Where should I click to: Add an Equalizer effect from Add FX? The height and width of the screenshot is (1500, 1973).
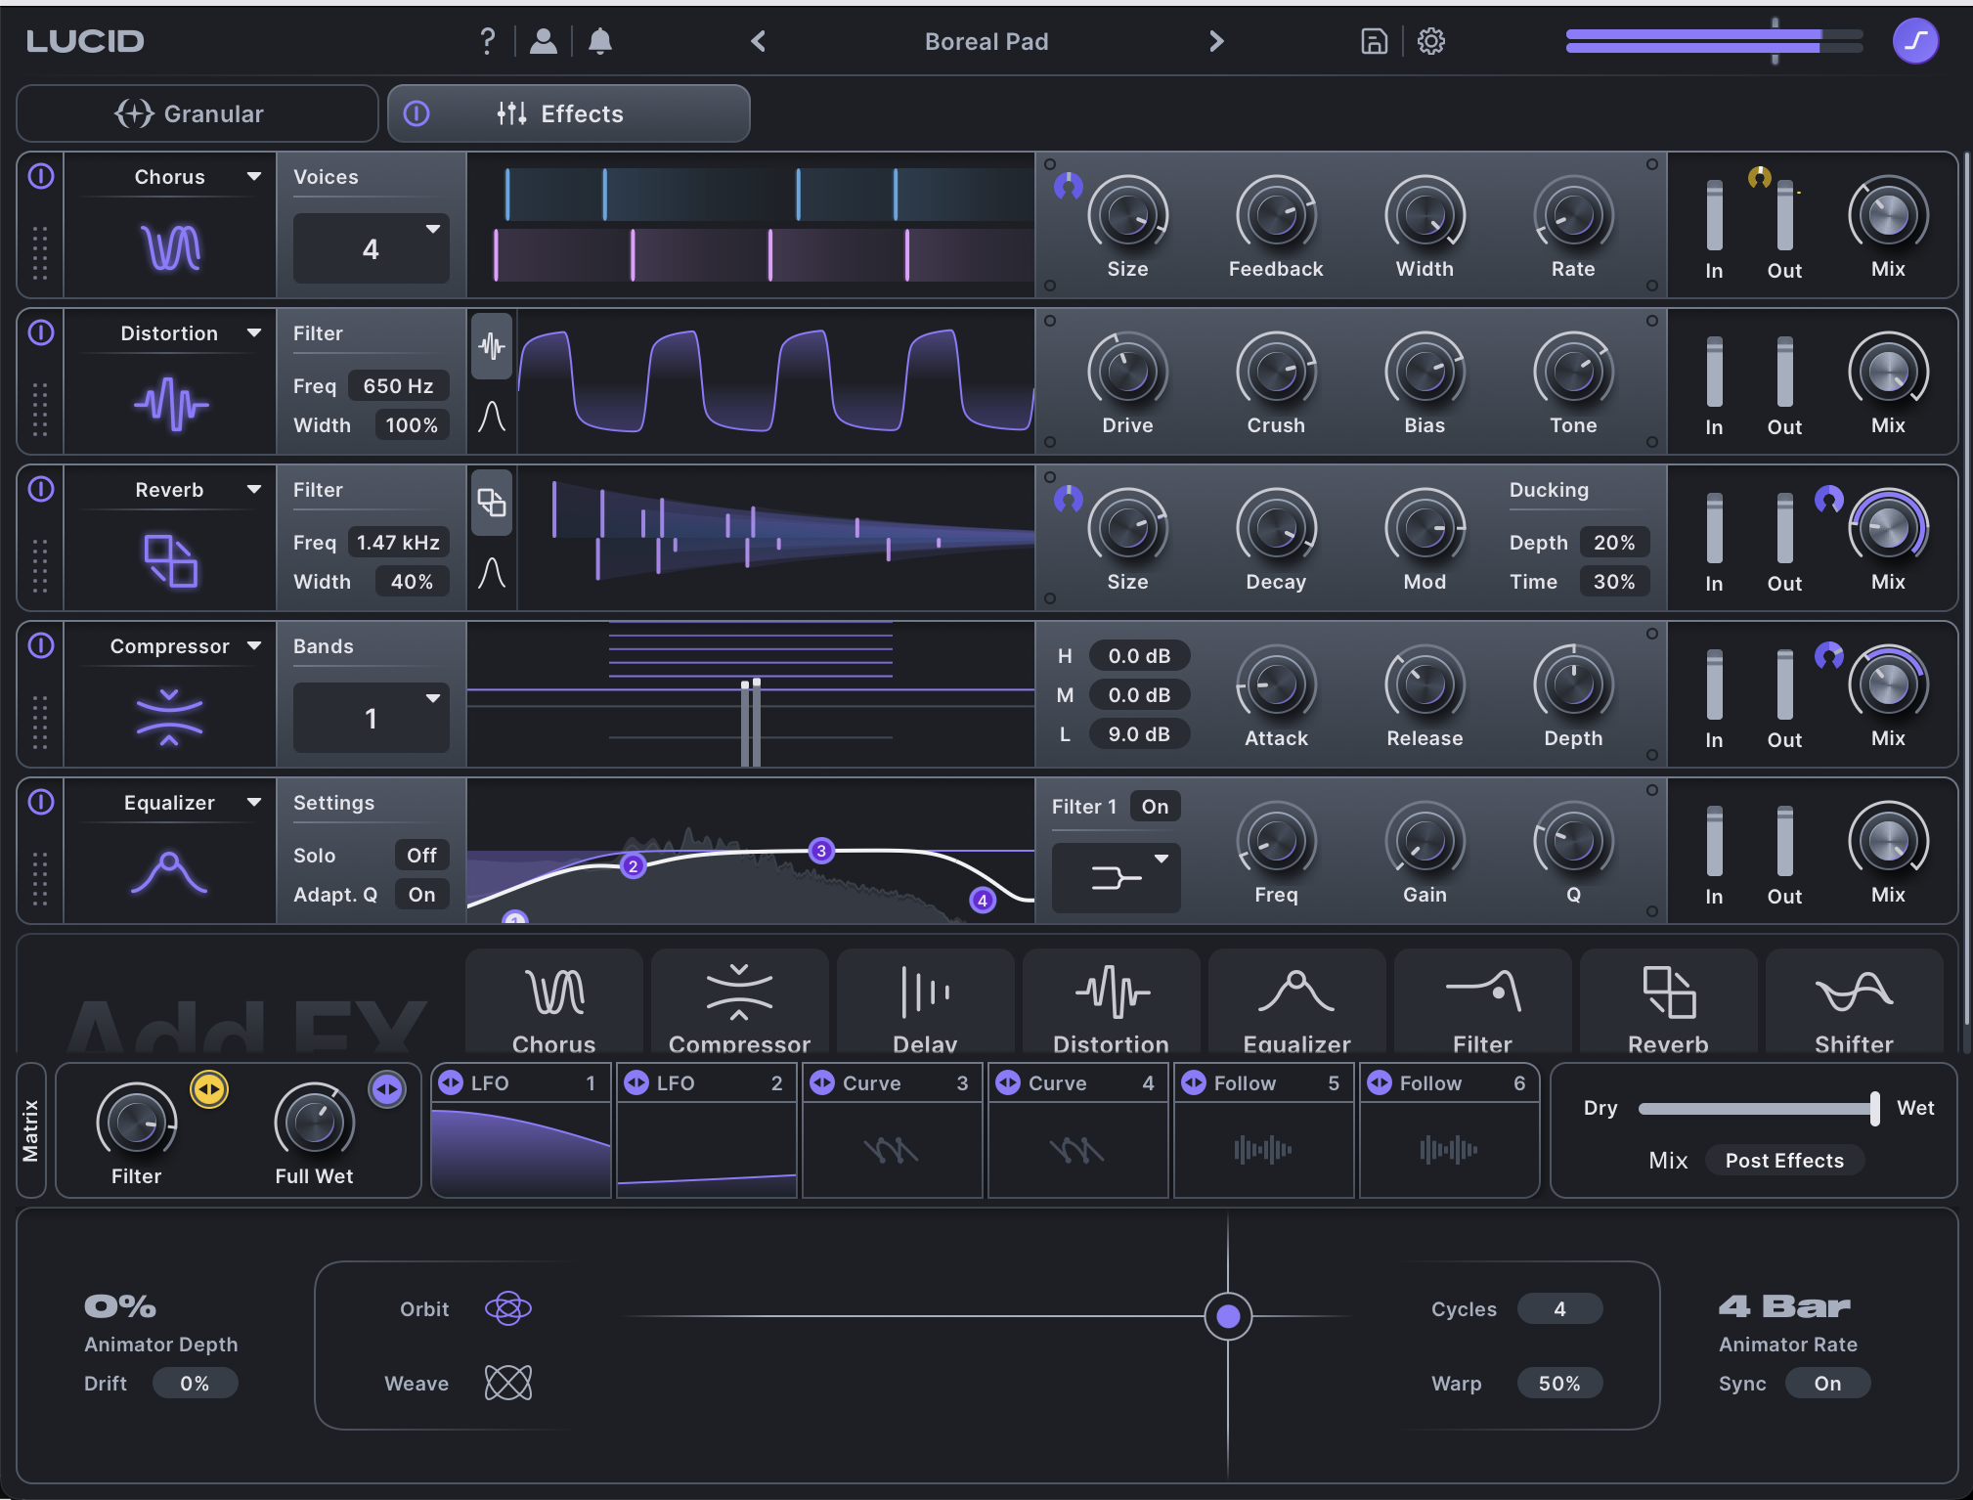pyautogui.click(x=1297, y=1001)
